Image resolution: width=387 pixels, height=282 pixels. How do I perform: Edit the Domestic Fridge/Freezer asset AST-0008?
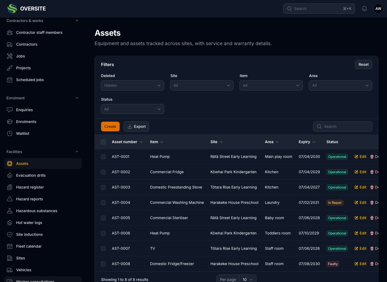click(x=360, y=264)
